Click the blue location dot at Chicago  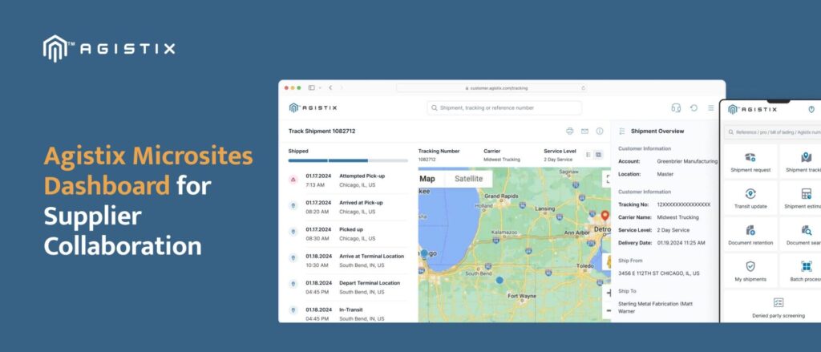pyautogui.click(x=423, y=253)
